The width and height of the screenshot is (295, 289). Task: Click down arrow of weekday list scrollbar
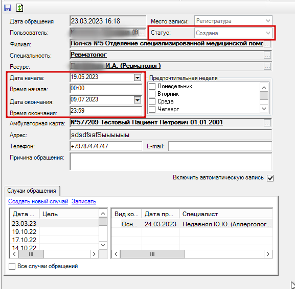click(x=264, y=109)
